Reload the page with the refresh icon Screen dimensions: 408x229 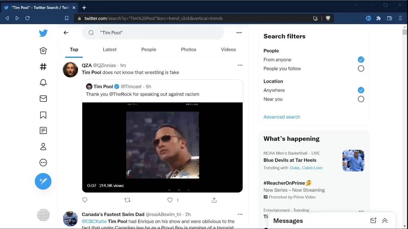click(x=27, y=18)
